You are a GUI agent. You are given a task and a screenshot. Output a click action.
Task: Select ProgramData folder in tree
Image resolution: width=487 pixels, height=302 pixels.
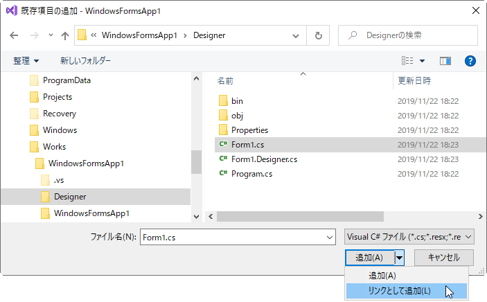(60, 80)
